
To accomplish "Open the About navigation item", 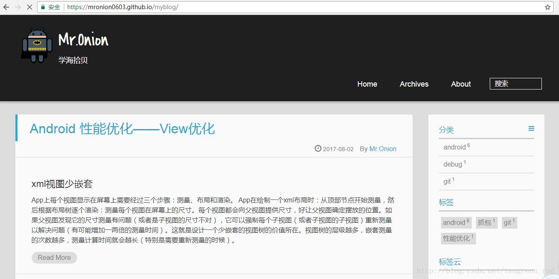I will (x=461, y=84).
